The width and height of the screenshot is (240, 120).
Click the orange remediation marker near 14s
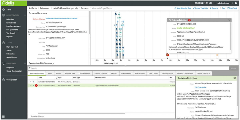click(x=217, y=55)
